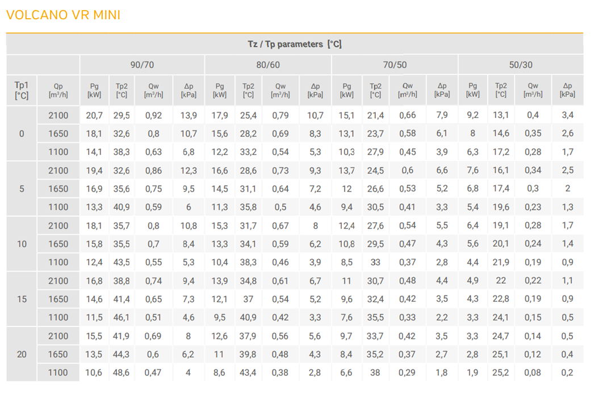This screenshot has width=599, height=394.
Task: Click the Tp1 [°C] header cell
Action: pyautogui.click(x=22, y=90)
